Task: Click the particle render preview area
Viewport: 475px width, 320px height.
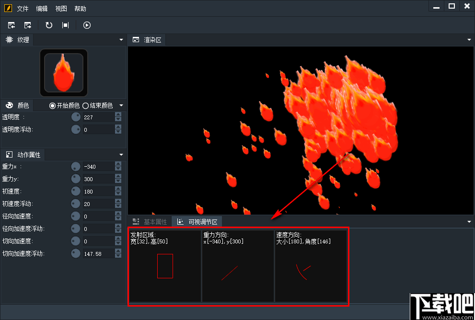Action: tap(301, 130)
